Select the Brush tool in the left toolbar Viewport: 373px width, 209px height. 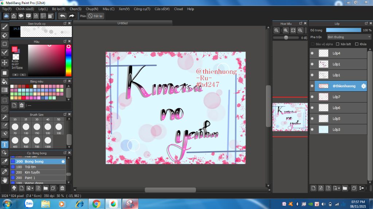pyautogui.click(x=4, y=27)
